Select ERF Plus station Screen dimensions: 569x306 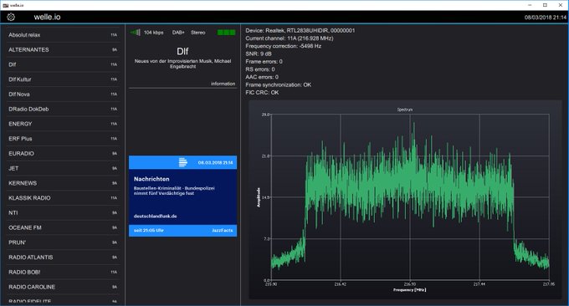tap(63, 139)
